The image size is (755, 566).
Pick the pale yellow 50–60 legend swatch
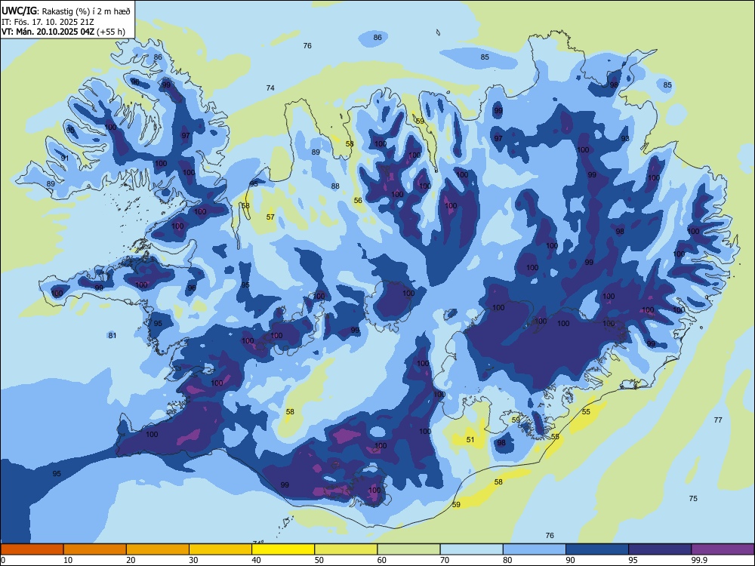[346, 549]
